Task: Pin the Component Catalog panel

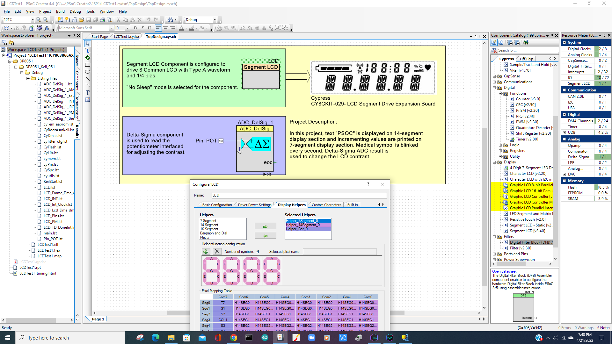Action: tap(552, 35)
